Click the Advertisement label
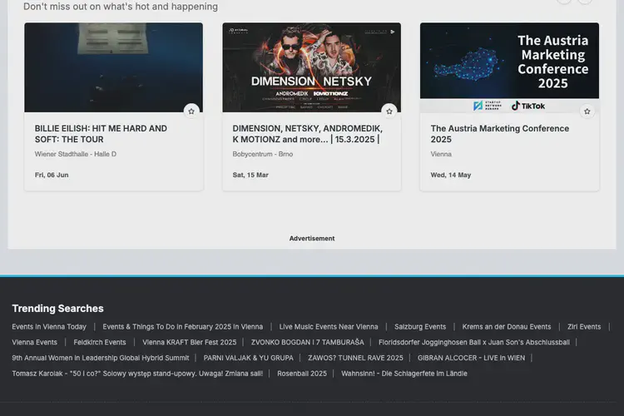The width and height of the screenshot is (624, 416). click(312, 239)
